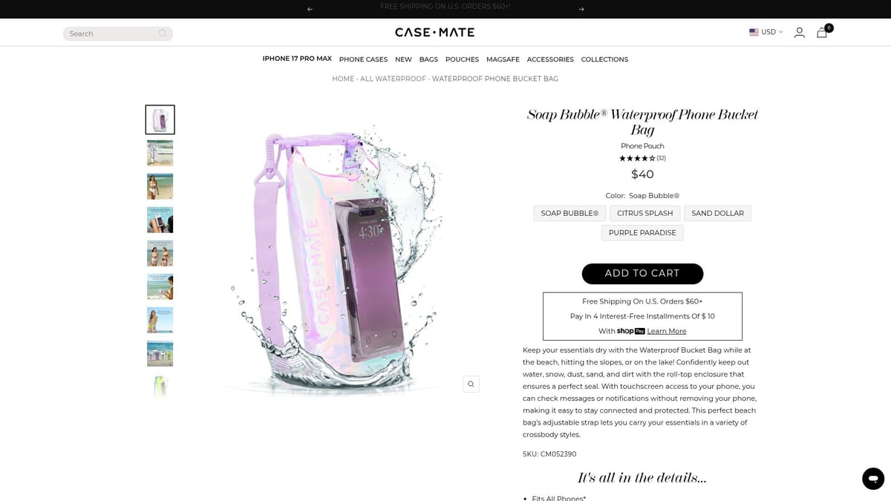Select the Citrus Splash color option
The height and width of the screenshot is (501, 891).
(644, 213)
